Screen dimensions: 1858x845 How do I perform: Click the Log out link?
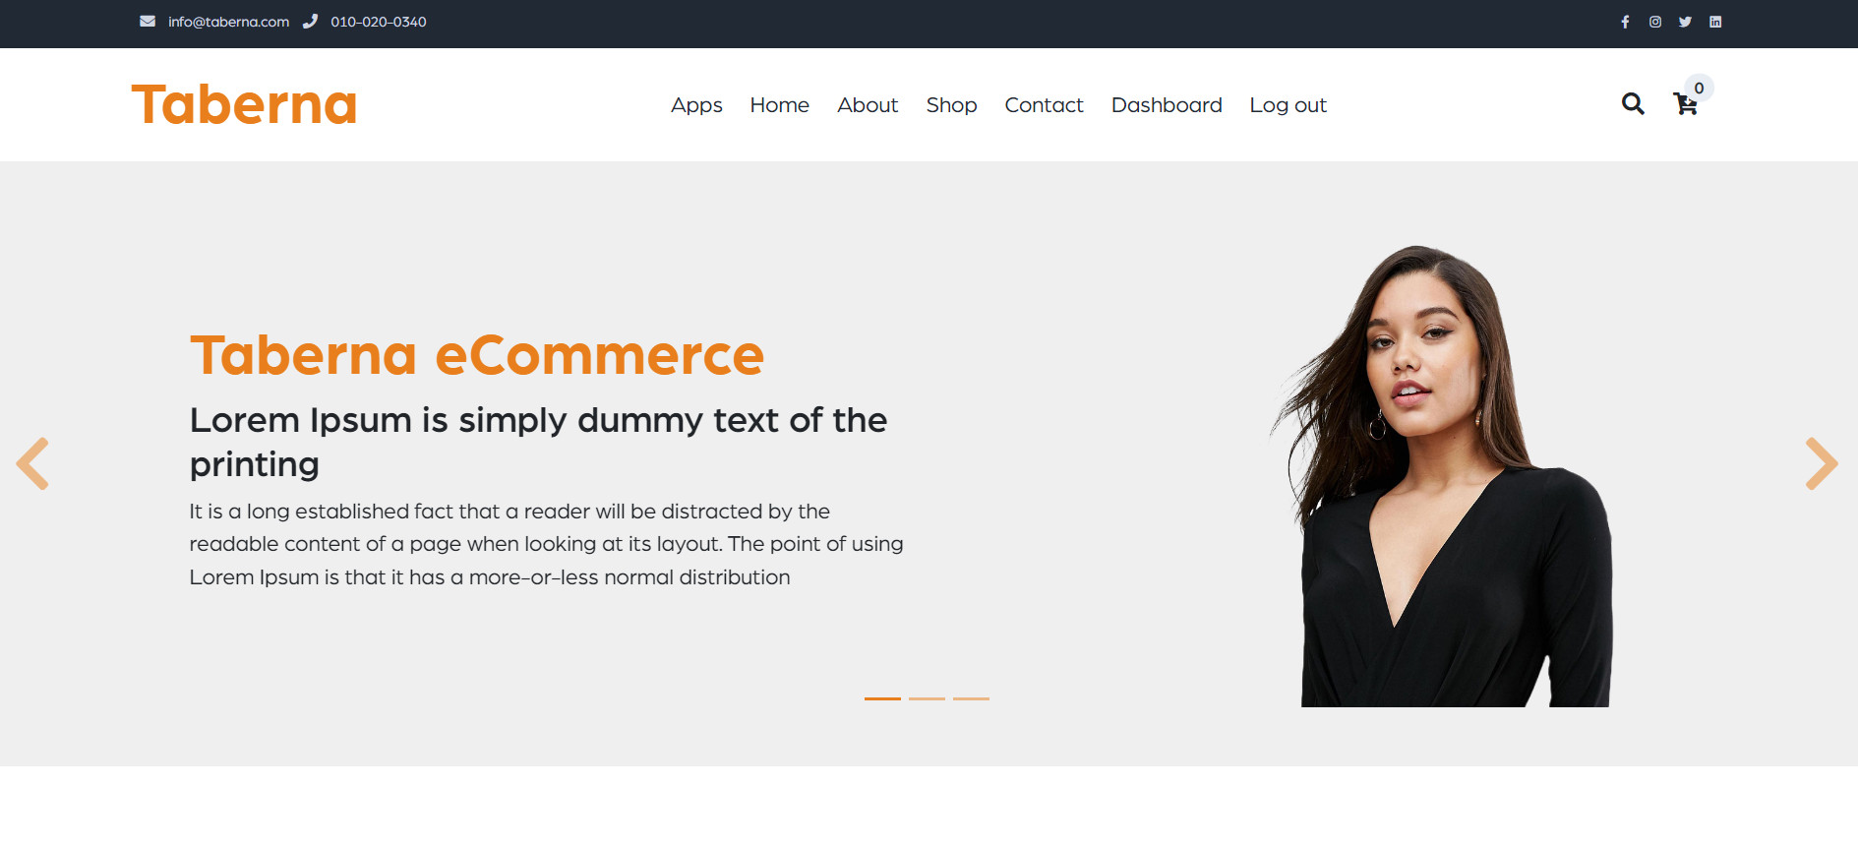click(x=1288, y=105)
